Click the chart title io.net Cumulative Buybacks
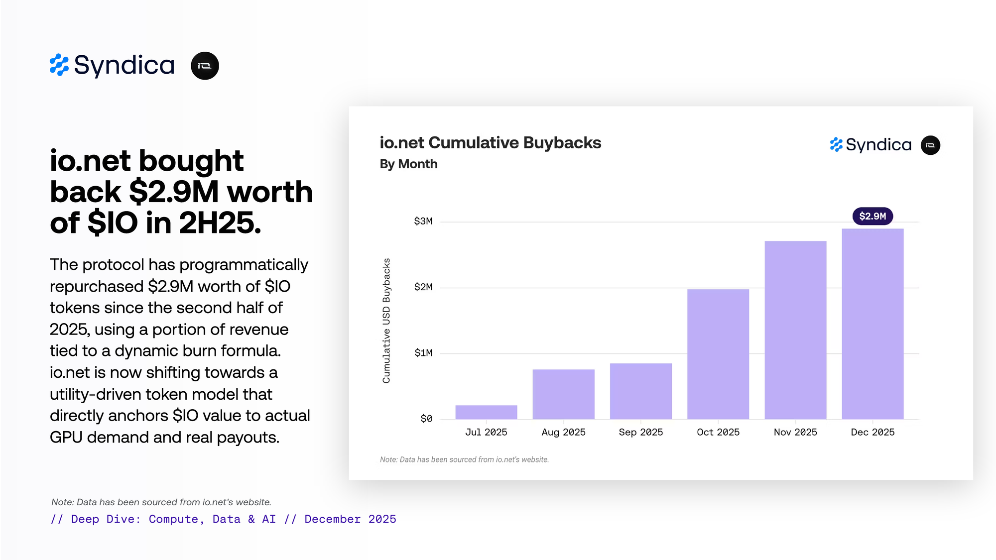996x560 pixels. click(x=490, y=143)
